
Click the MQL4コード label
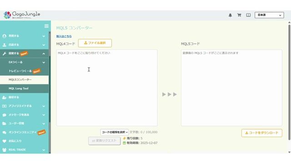coord(65,44)
